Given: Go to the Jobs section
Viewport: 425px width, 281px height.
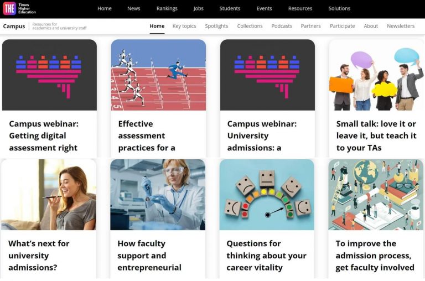Looking at the screenshot, I should click(x=198, y=8).
